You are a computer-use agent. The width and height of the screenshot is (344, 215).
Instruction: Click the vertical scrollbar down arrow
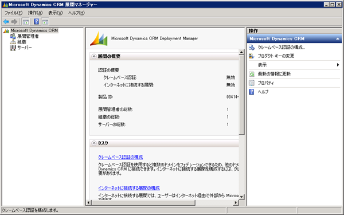click(241, 197)
